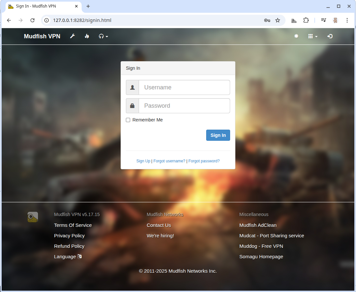The width and height of the screenshot is (356, 292).
Task: Open a new tab with plus button
Action: coord(88,6)
